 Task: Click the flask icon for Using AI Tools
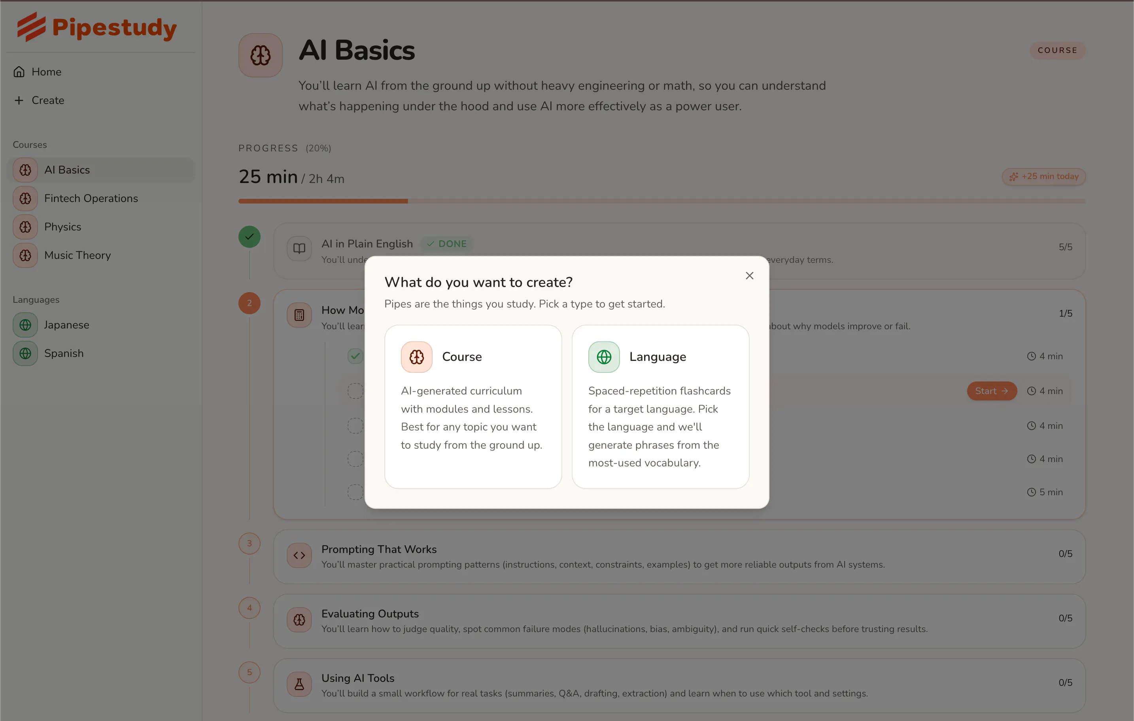[x=299, y=684]
